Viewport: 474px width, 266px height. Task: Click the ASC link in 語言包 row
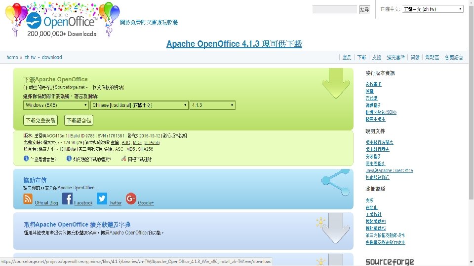pyautogui.click(x=119, y=149)
